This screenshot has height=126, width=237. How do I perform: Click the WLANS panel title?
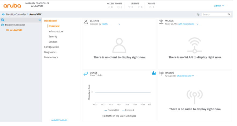(x=169, y=21)
